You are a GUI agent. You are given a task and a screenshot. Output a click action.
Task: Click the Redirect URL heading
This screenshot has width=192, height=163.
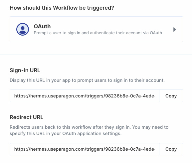[26, 117]
